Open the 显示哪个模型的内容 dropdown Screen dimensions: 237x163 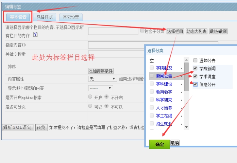[x=100, y=88]
